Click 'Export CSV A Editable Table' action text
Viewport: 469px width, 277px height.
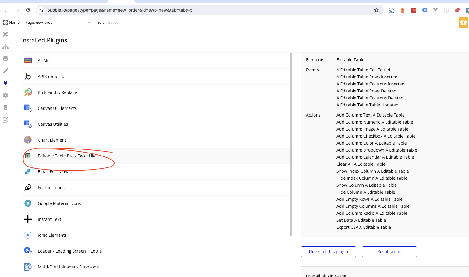click(364, 227)
